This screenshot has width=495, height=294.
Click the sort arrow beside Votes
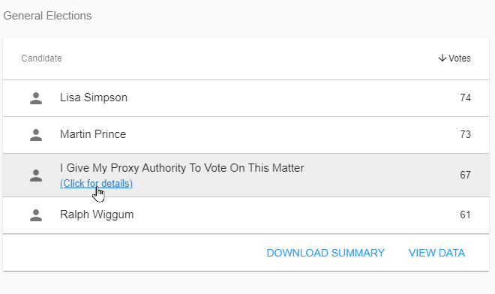pyautogui.click(x=442, y=58)
